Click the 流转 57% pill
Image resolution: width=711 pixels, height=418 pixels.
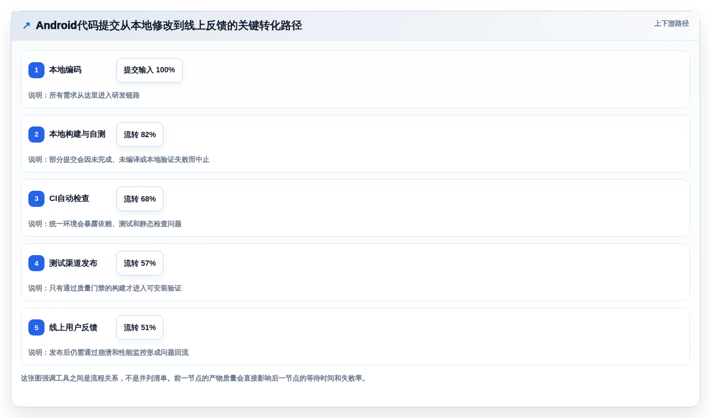point(140,263)
